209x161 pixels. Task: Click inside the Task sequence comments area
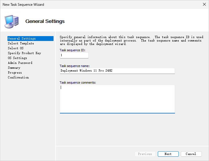pyautogui.click(x=117, y=99)
